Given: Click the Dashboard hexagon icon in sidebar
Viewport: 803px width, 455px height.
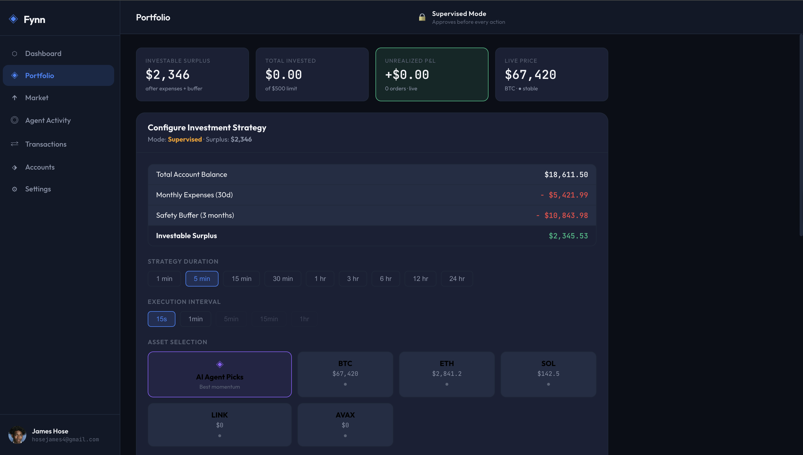Looking at the screenshot, I should [x=14, y=54].
